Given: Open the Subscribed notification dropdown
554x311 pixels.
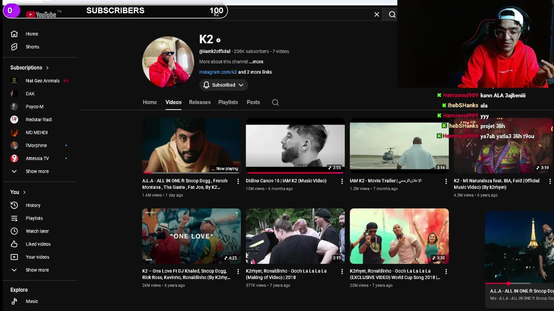Looking at the screenshot, I should pos(223,85).
